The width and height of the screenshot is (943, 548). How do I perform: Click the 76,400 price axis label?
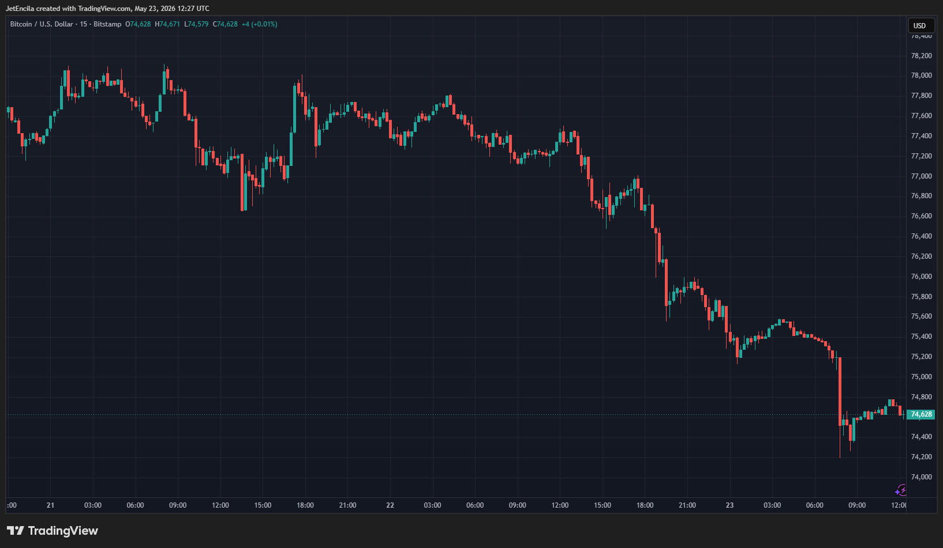[921, 236]
